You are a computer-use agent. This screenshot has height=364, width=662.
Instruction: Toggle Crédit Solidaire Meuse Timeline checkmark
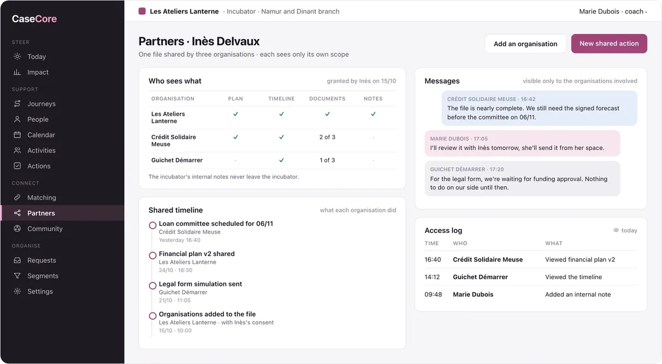281,137
